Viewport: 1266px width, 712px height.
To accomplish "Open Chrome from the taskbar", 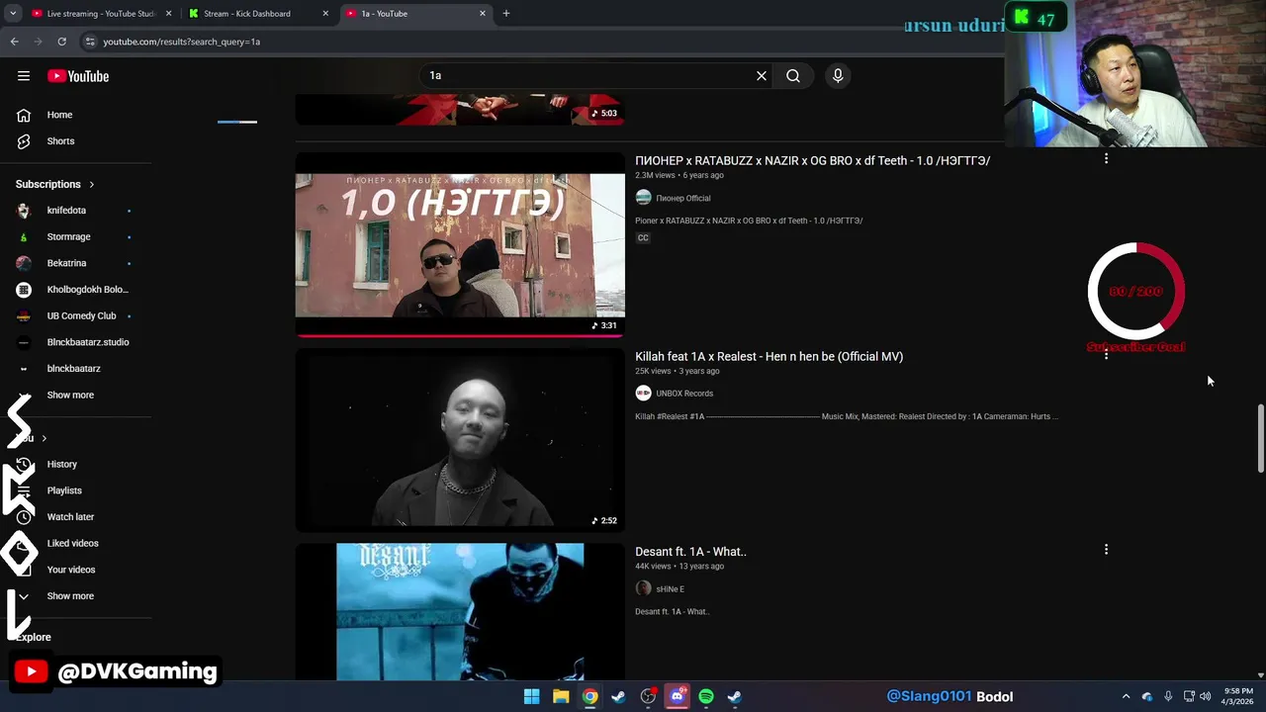I will [589, 697].
